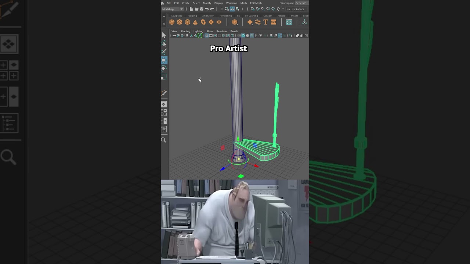Create a polygon cone from the shelf
470x264 pixels.
[x=195, y=22]
